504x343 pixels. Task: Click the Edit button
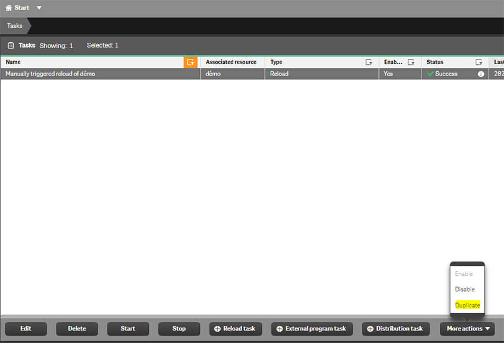click(26, 329)
